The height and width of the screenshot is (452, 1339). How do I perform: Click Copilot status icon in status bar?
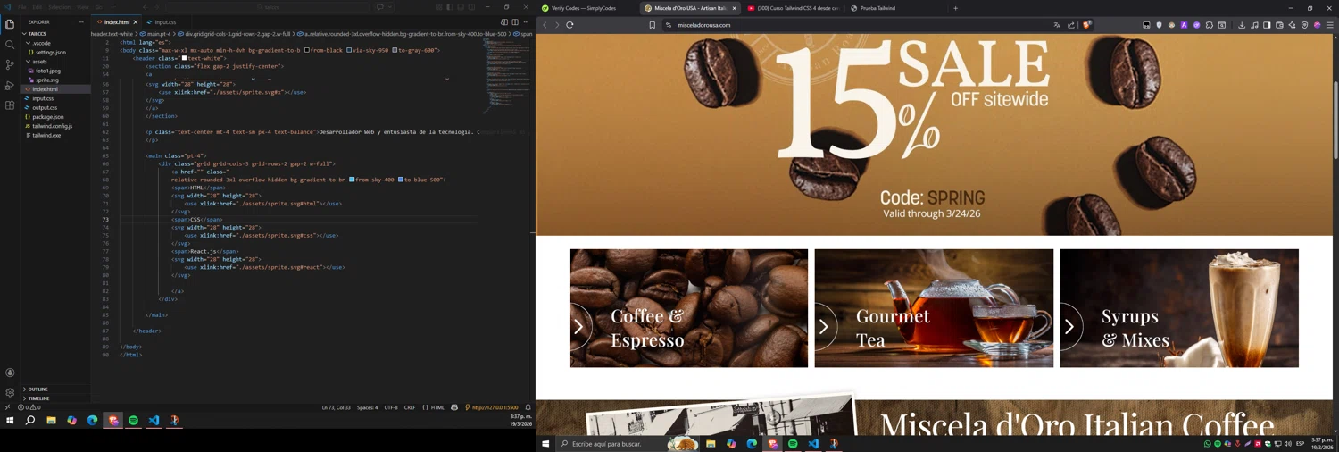coord(454,407)
